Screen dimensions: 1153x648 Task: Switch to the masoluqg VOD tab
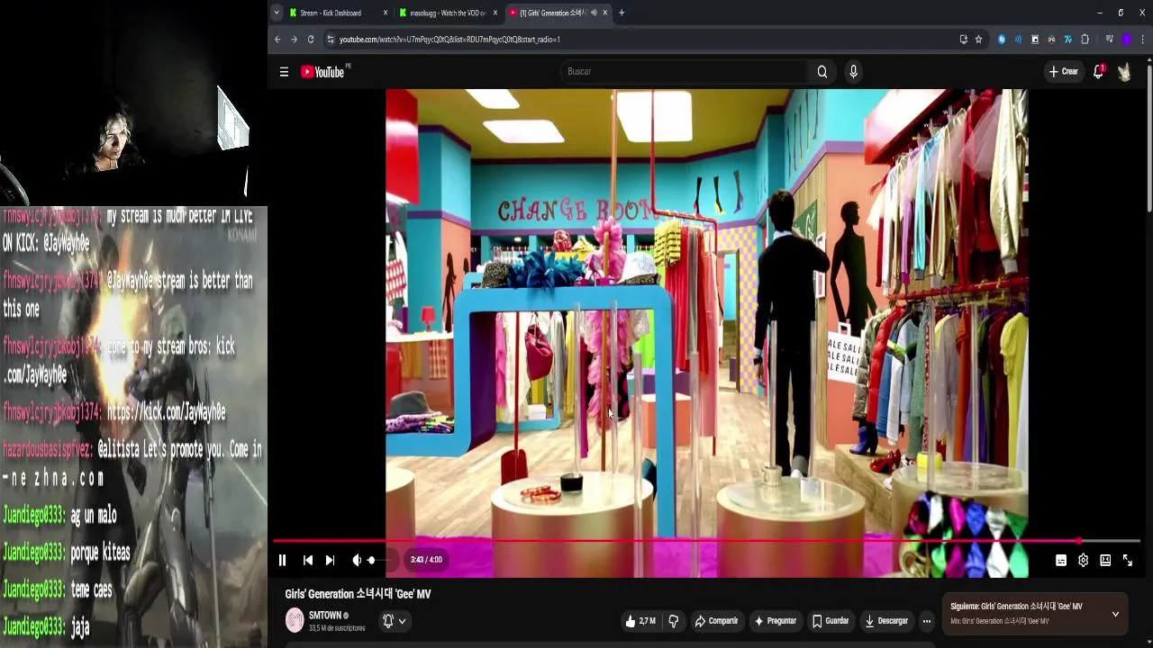tap(447, 13)
